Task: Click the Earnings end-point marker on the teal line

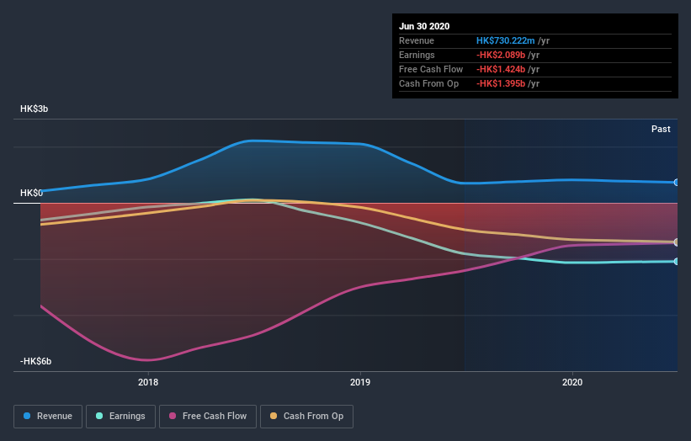Action: [677, 262]
